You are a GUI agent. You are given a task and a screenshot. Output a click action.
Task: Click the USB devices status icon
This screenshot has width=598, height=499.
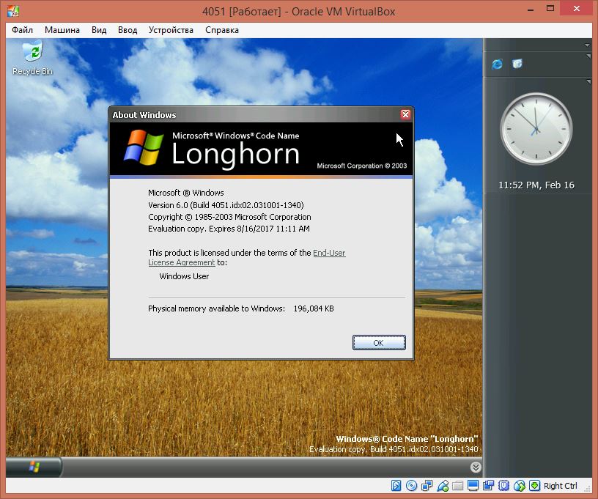click(443, 486)
